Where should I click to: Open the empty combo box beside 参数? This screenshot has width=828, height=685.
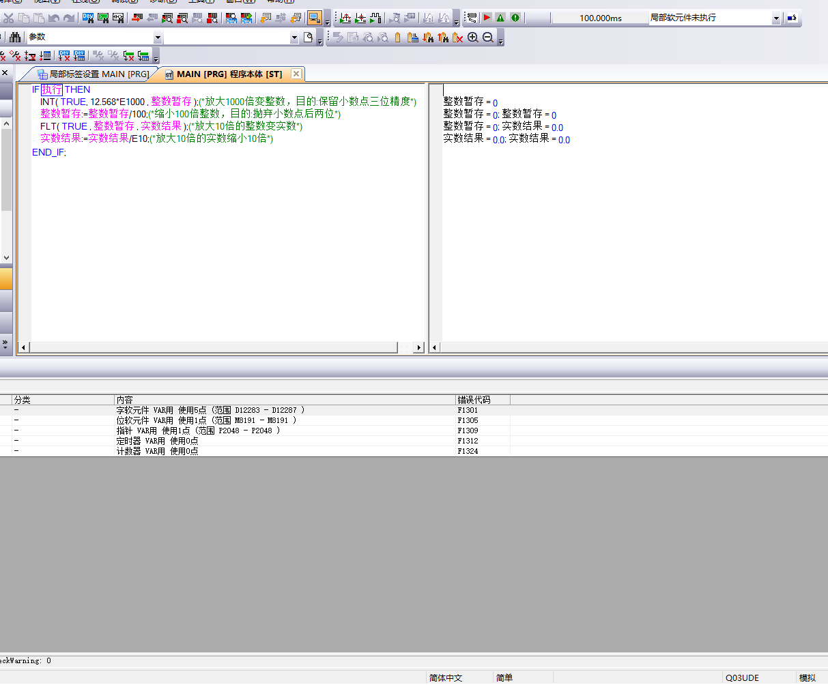click(294, 38)
